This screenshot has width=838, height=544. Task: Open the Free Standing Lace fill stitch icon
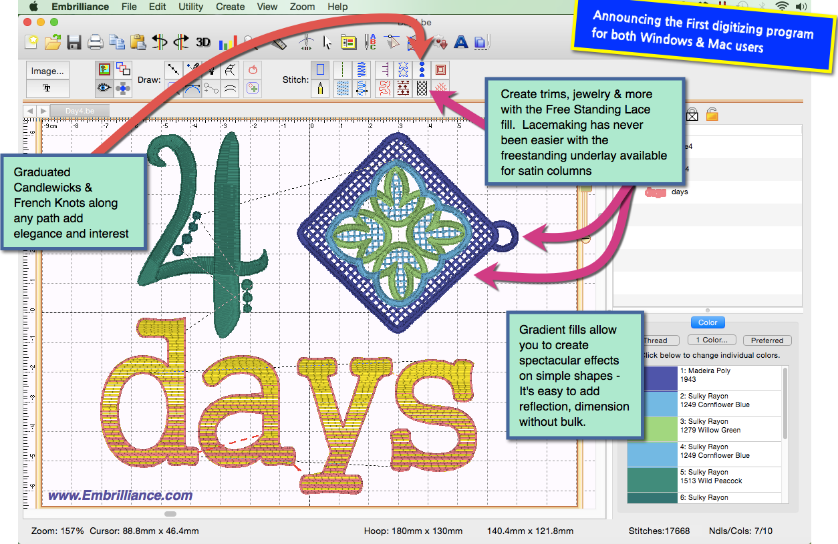coord(422,88)
